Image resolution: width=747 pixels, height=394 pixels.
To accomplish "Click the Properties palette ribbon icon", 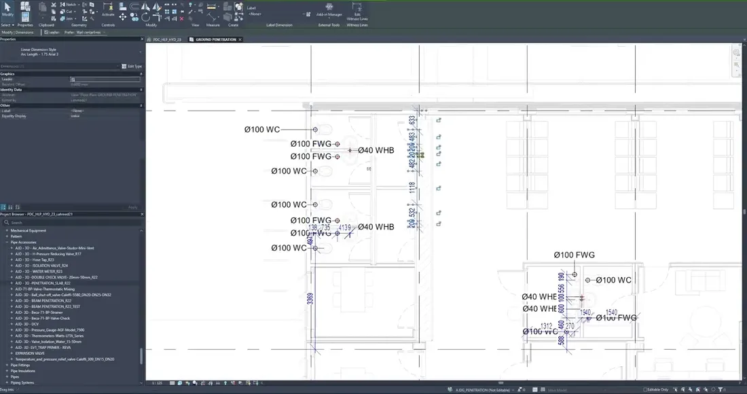I will (25, 17).
